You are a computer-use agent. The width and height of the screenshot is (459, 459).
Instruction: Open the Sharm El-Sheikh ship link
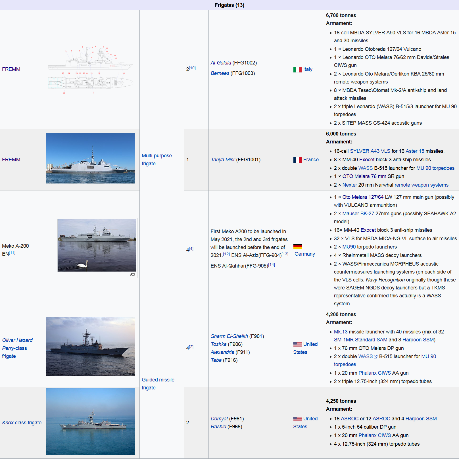coord(229,336)
